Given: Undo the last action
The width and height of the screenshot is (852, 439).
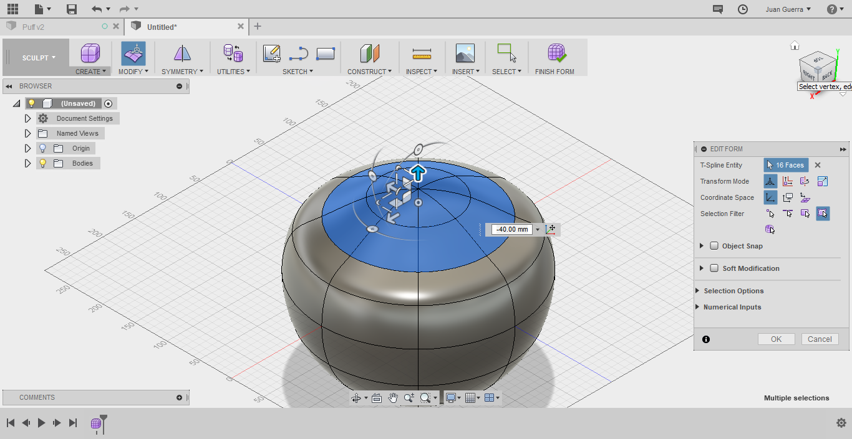Looking at the screenshot, I should [x=96, y=9].
